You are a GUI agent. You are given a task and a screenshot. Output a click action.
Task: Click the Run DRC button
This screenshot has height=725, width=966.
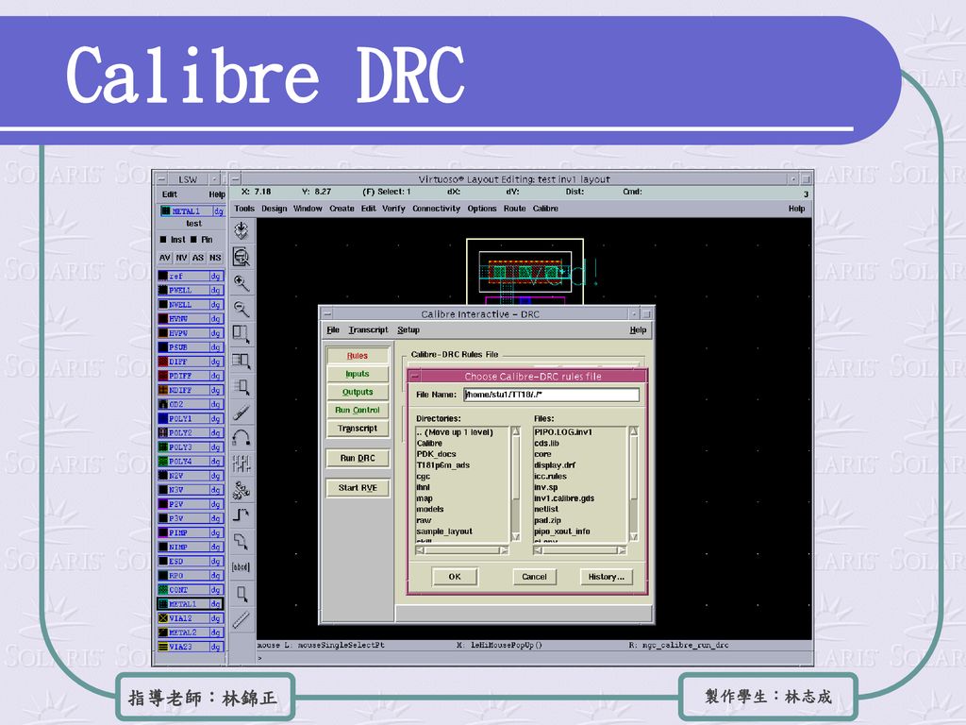(x=358, y=458)
